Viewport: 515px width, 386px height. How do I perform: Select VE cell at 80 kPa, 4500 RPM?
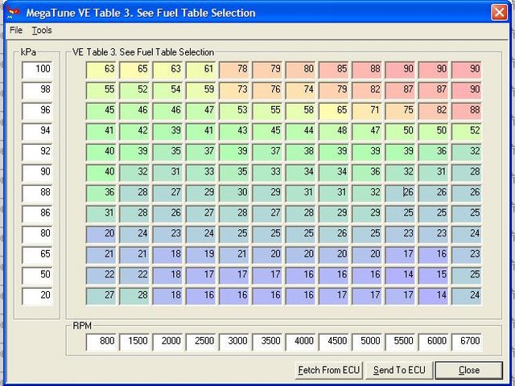[x=334, y=234]
